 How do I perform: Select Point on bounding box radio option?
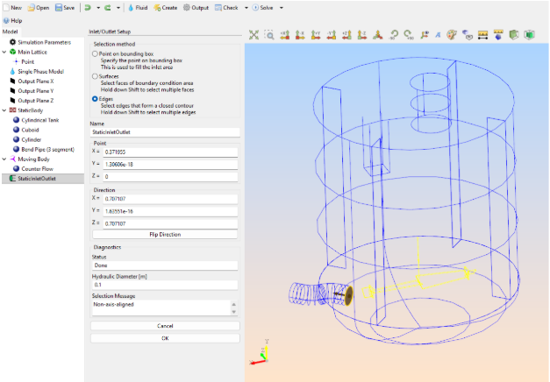pos(96,53)
